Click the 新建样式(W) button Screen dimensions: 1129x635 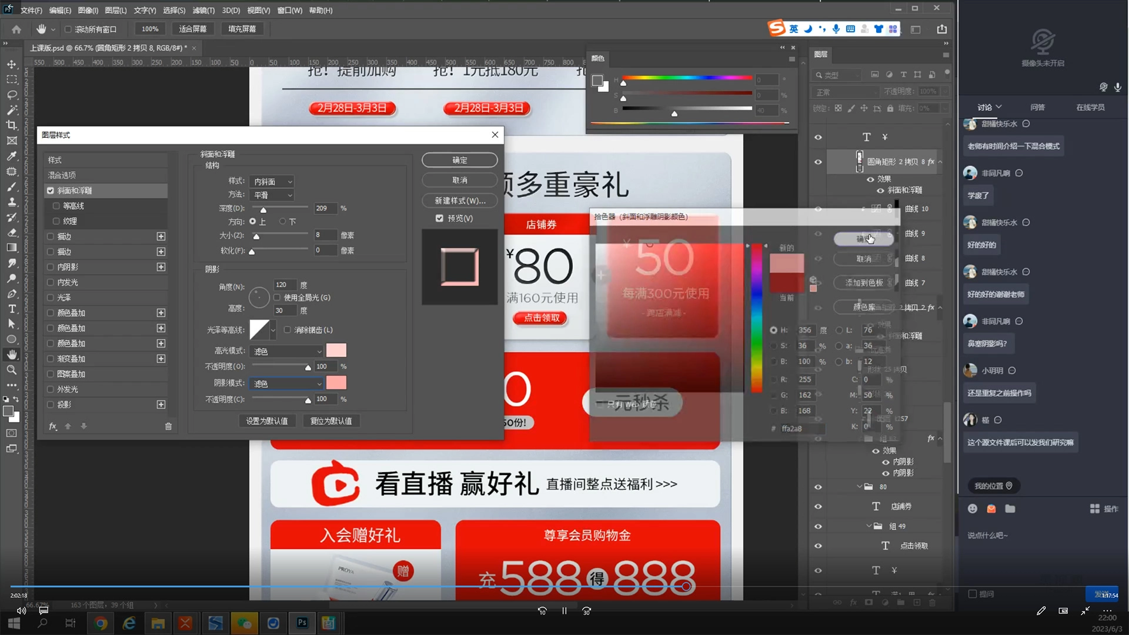[459, 200]
